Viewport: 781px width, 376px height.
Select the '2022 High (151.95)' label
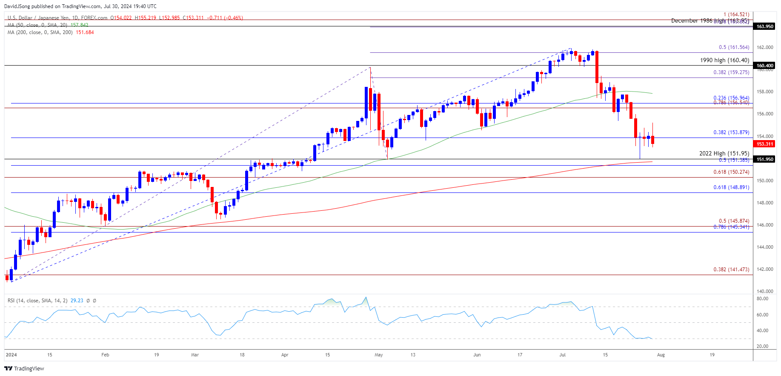(x=724, y=154)
